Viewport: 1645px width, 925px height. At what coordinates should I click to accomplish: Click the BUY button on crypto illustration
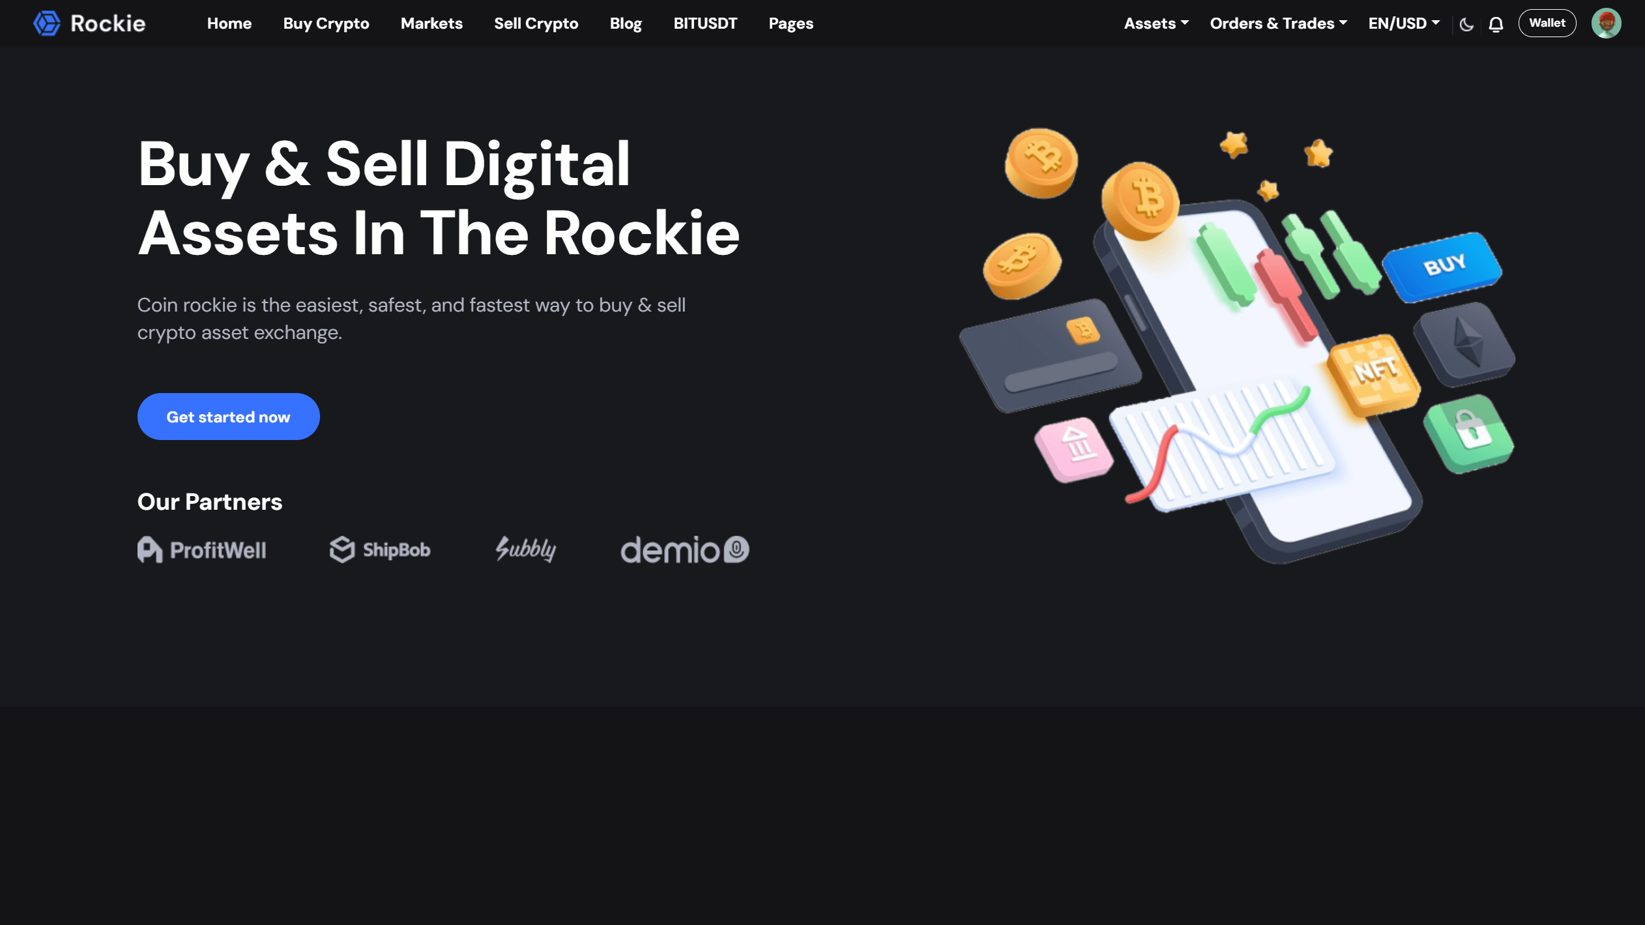click(x=1443, y=265)
